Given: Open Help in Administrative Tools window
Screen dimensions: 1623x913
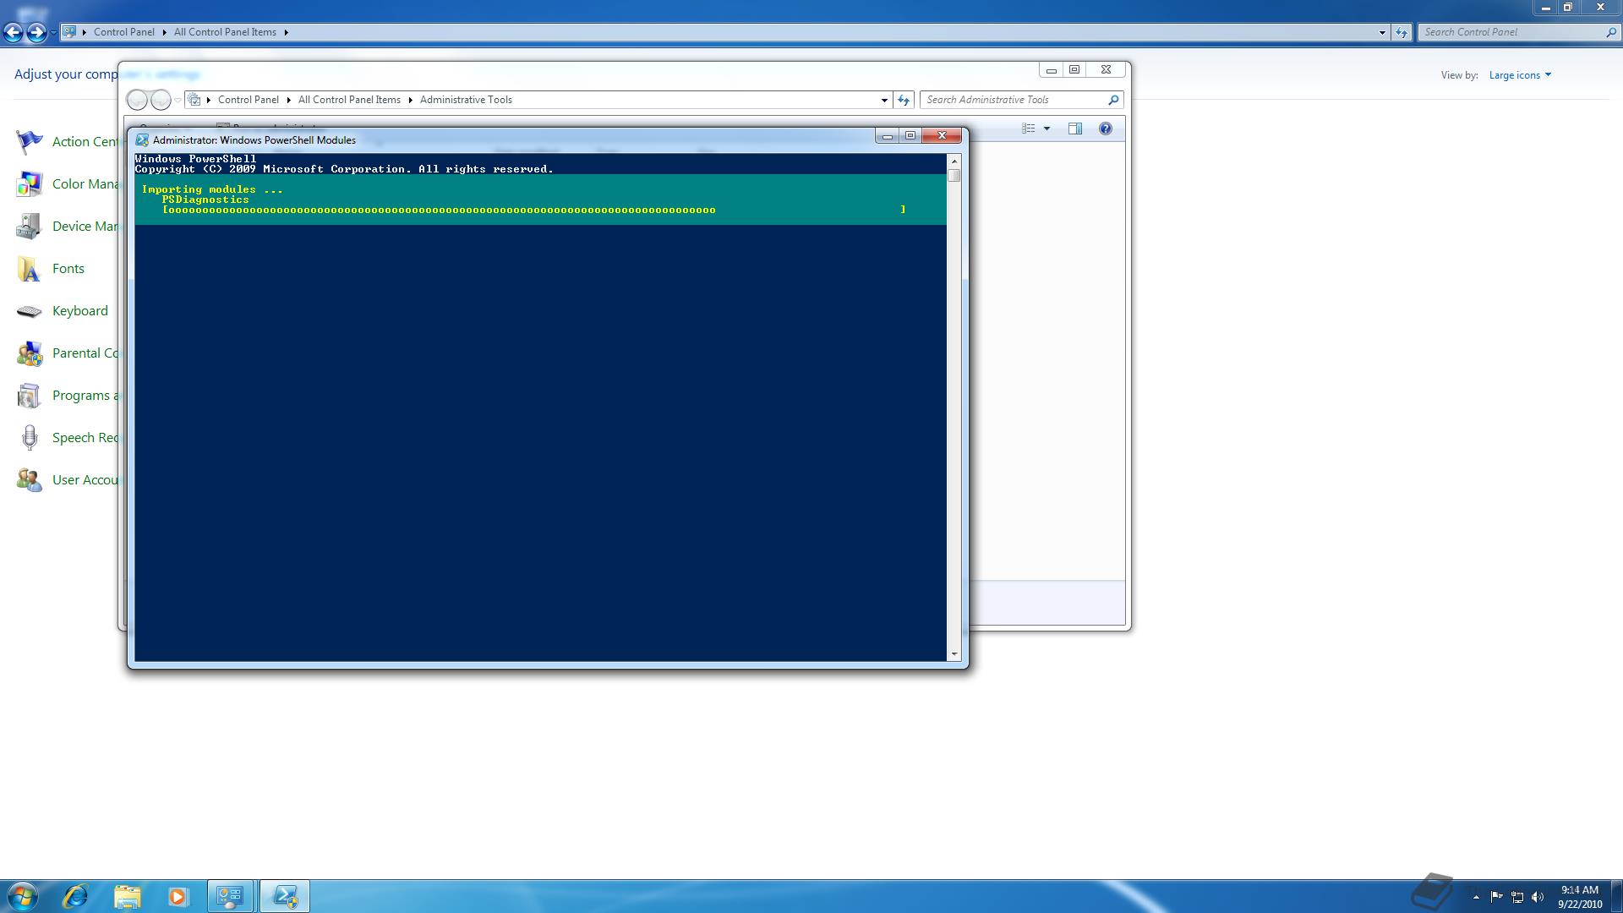Looking at the screenshot, I should point(1105,128).
